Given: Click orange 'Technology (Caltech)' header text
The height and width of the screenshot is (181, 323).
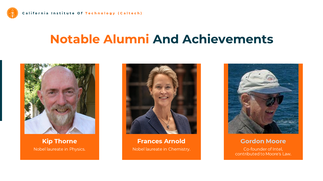Looking at the screenshot, I should click(x=114, y=13).
